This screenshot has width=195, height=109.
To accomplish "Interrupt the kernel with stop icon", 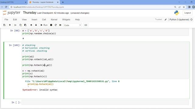I will click(x=51, y=25).
